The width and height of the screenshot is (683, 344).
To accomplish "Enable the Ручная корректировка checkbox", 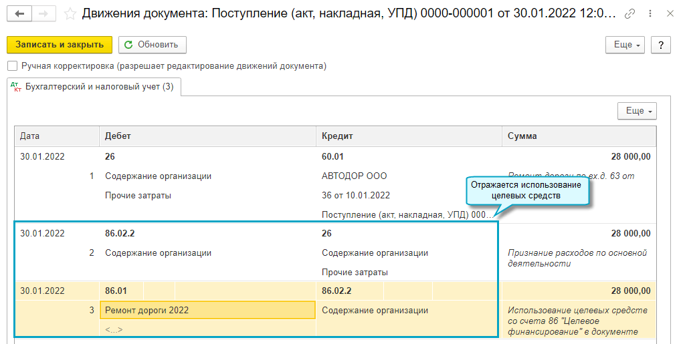I will (x=12, y=66).
